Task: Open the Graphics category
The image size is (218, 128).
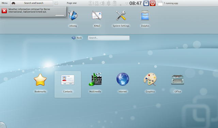Action: click(x=150, y=83)
